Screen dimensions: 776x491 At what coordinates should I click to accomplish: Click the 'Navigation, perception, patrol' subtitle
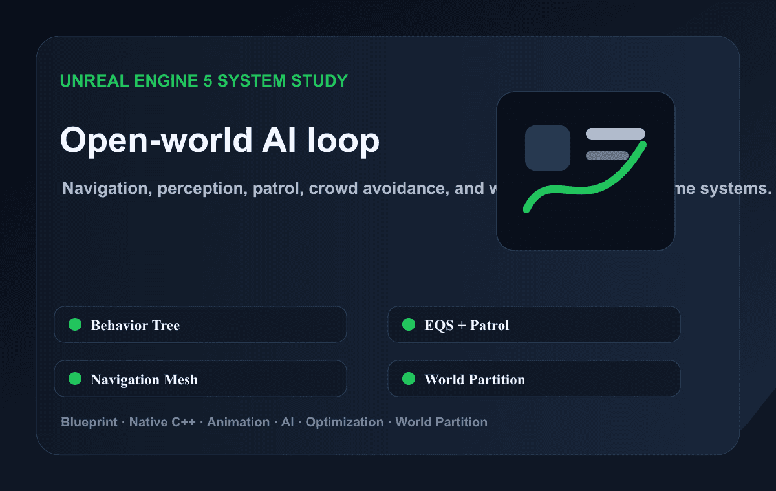click(417, 189)
